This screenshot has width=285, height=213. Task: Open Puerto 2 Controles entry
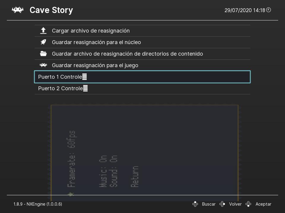click(142, 88)
